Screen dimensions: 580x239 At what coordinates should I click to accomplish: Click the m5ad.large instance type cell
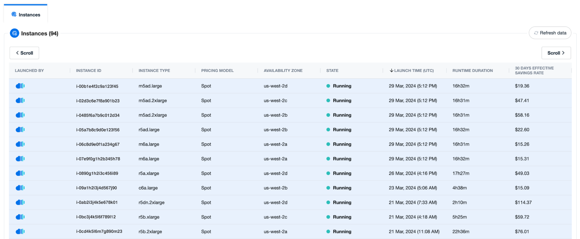(x=150, y=86)
